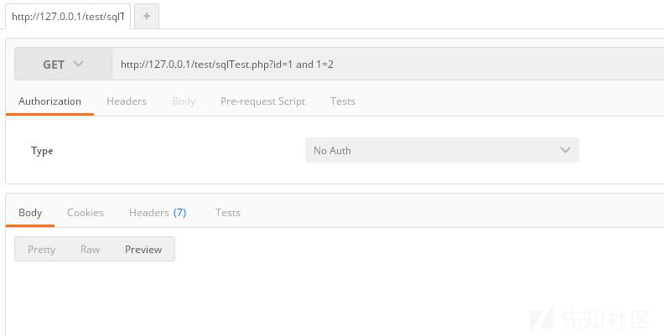Switch to the request Tests tab
This screenshot has width=664, height=336.
[342, 101]
